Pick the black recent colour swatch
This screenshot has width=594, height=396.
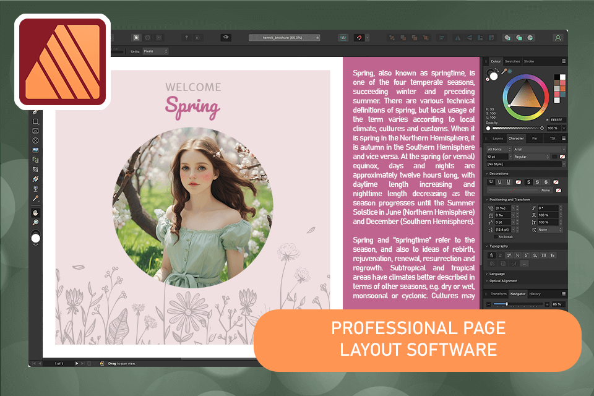coord(556,77)
